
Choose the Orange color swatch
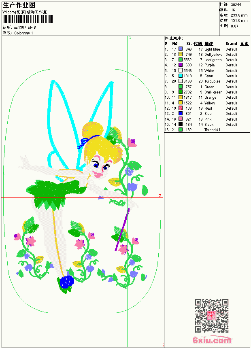pos(181,97)
